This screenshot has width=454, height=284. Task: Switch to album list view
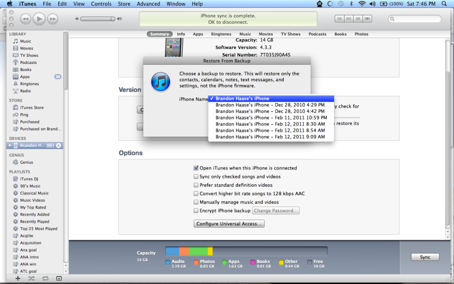[348, 19]
